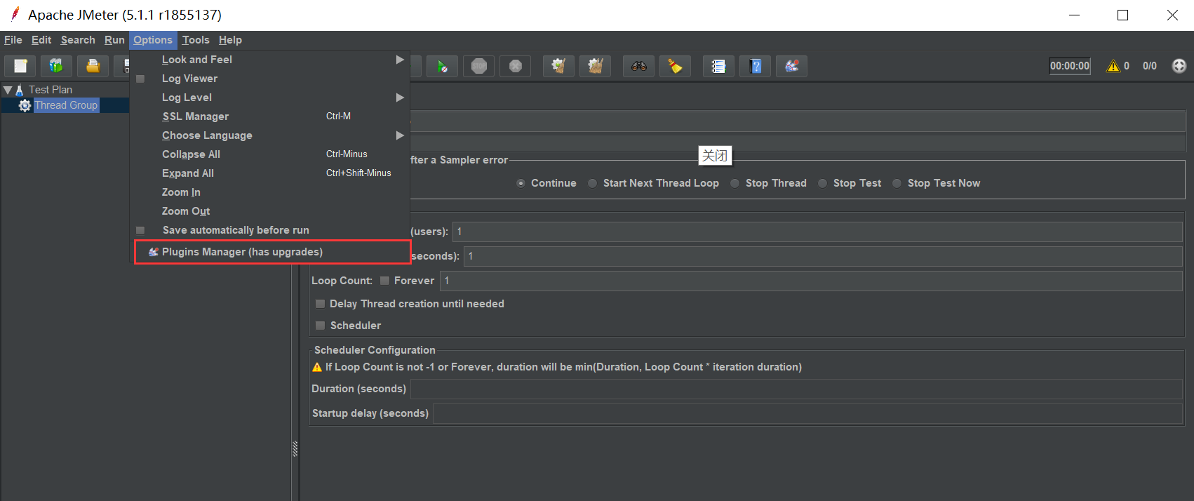Viewport: 1194px width, 501px height.
Task: Click the number of users input field
Action: (817, 232)
